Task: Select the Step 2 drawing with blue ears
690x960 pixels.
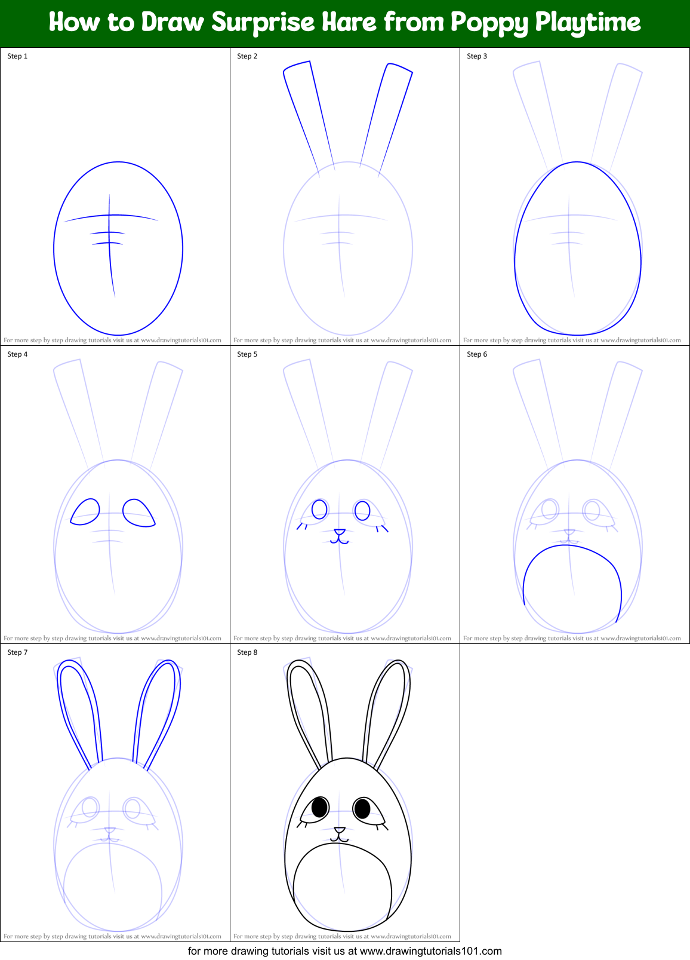Action: (x=348, y=197)
